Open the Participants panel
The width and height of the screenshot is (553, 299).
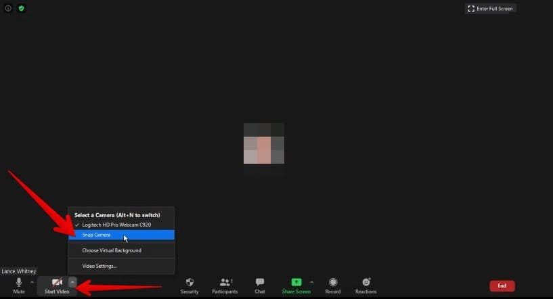tap(225, 284)
